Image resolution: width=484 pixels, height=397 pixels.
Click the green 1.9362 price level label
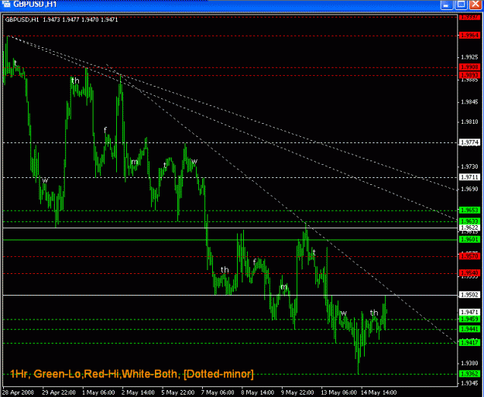pyautogui.click(x=469, y=374)
